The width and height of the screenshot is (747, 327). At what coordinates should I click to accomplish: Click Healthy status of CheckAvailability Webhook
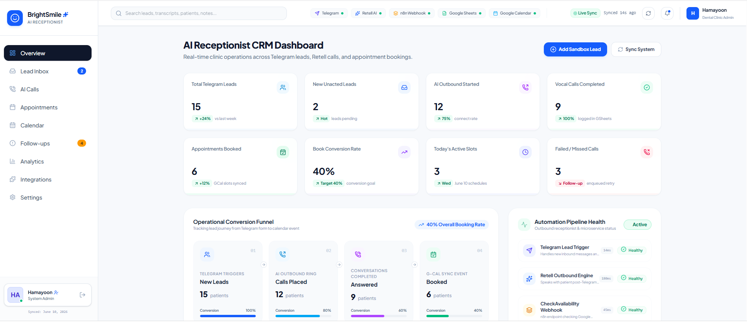[x=632, y=310]
